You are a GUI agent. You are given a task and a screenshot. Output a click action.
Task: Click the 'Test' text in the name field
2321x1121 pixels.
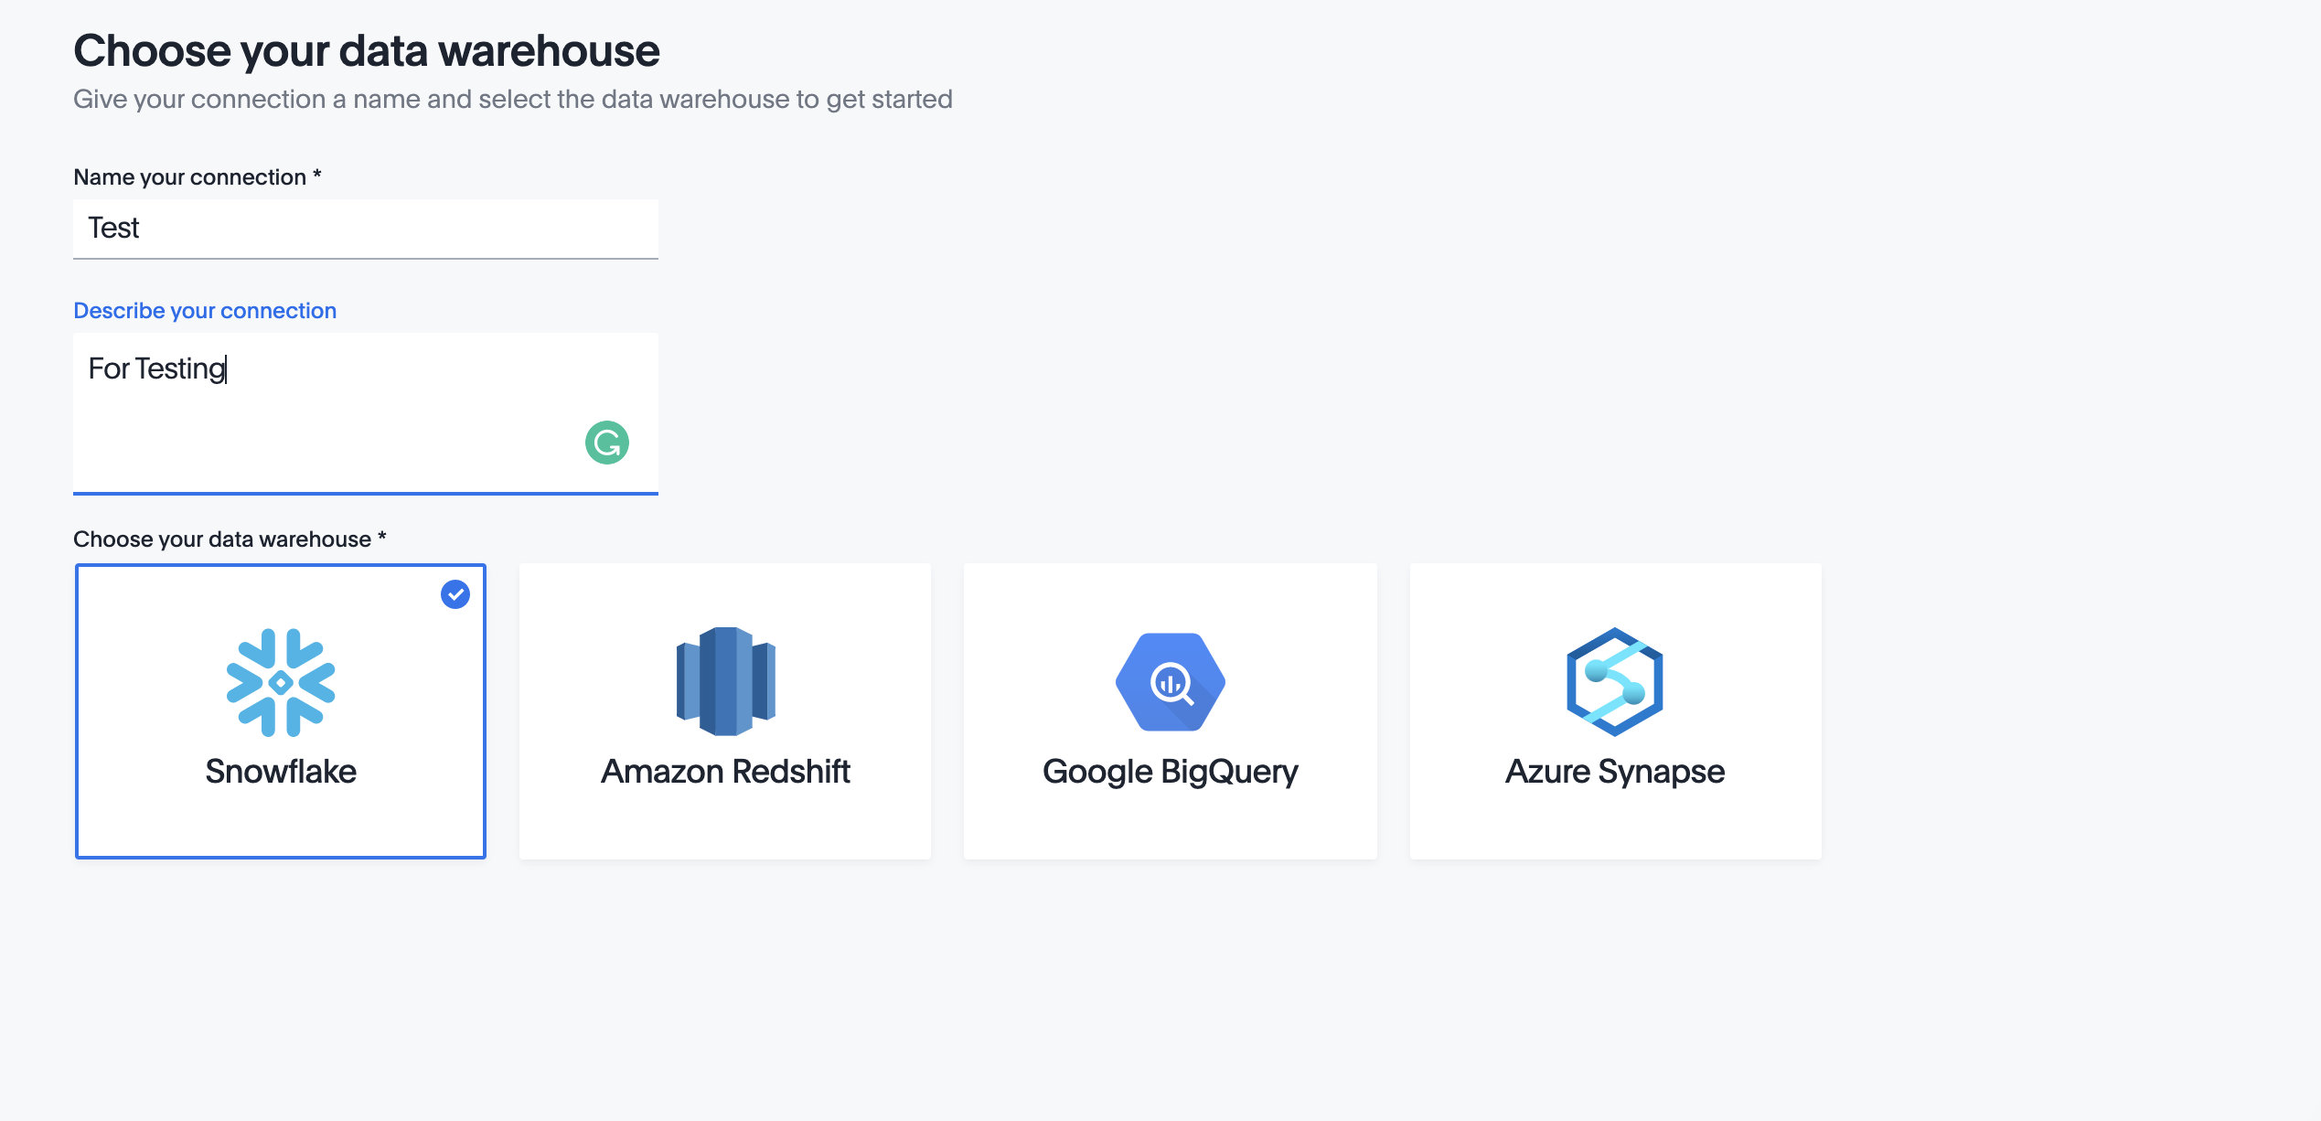(113, 229)
